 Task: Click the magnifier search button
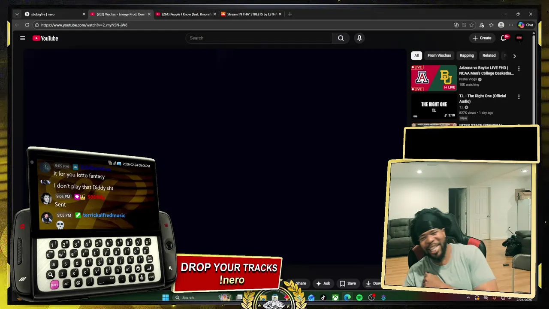point(341,38)
